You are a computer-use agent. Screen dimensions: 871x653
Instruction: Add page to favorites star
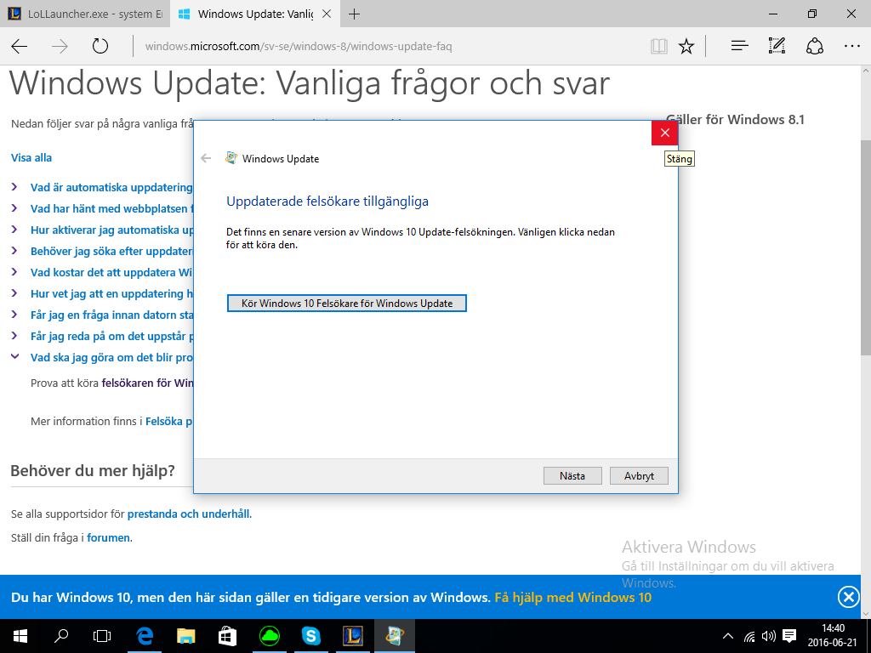686,46
